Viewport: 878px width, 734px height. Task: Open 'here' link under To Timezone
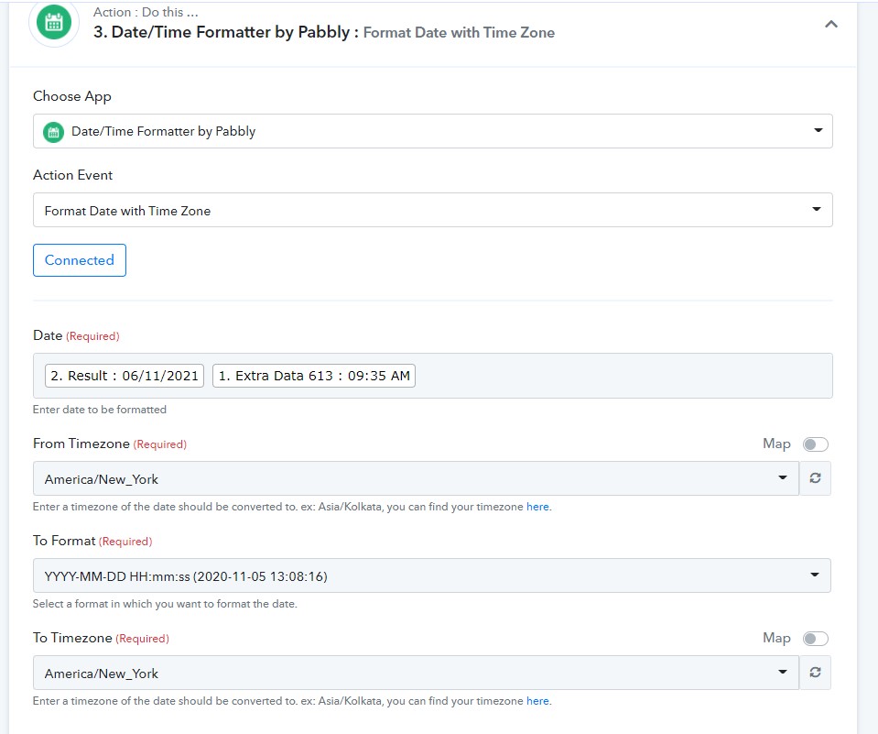537,701
